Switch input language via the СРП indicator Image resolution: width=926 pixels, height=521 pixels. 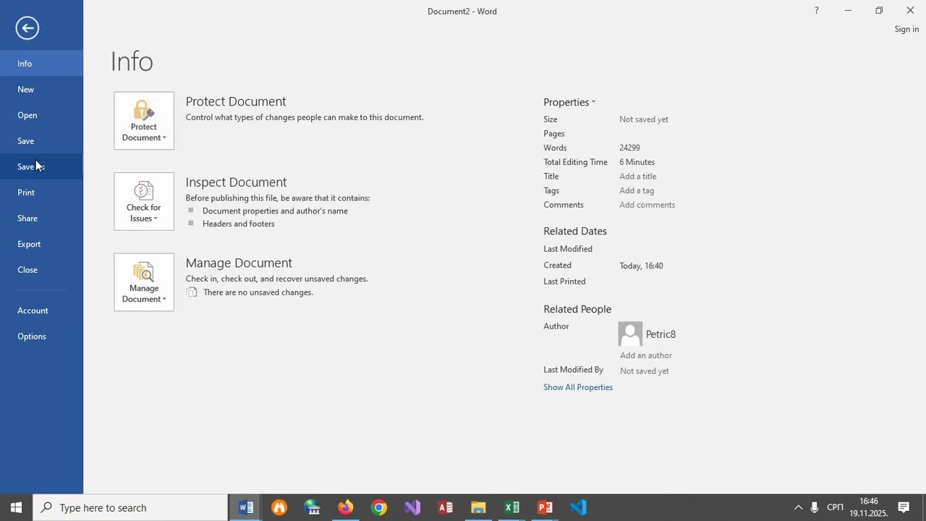[x=836, y=507]
